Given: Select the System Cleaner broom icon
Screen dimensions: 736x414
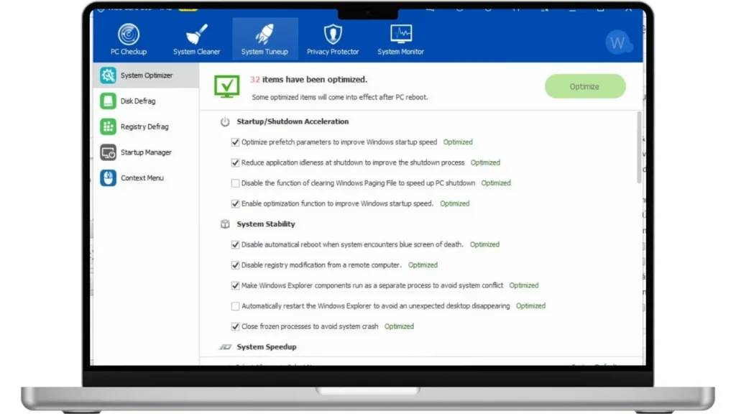Looking at the screenshot, I should coord(196,34).
